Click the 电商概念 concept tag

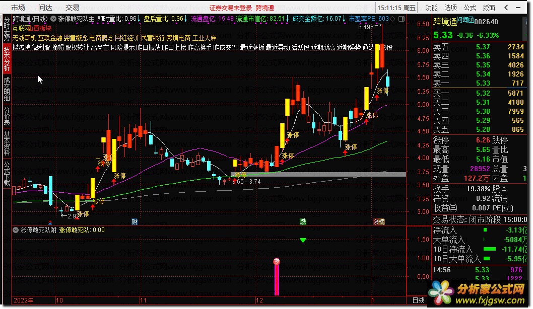click(x=101, y=38)
